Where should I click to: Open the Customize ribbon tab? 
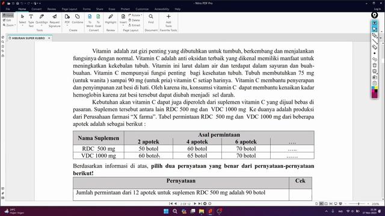click(x=142, y=9)
